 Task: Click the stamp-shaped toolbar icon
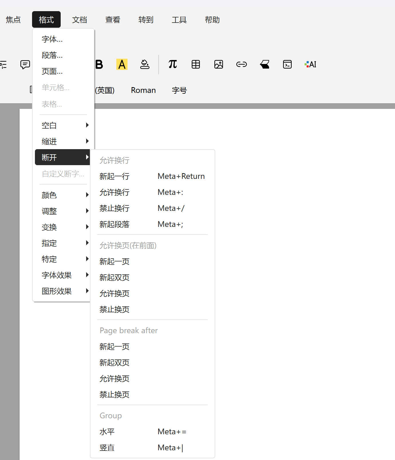click(145, 65)
